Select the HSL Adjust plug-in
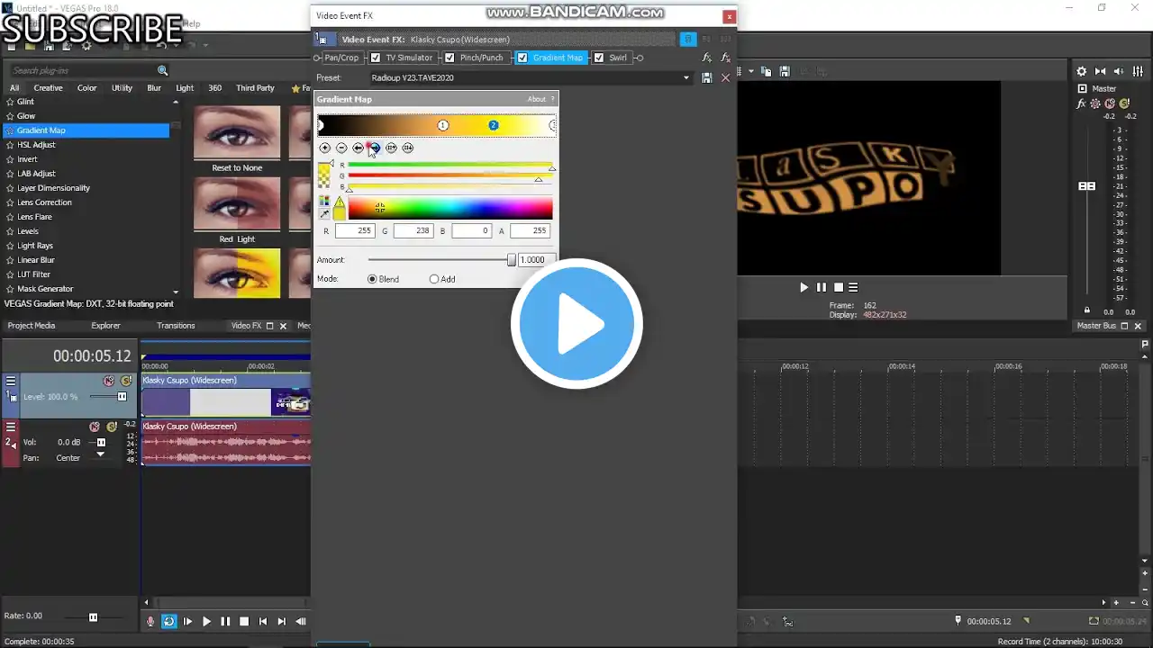 pyautogui.click(x=36, y=145)
